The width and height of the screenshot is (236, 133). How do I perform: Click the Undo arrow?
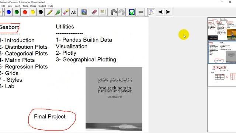coord(114,12)
